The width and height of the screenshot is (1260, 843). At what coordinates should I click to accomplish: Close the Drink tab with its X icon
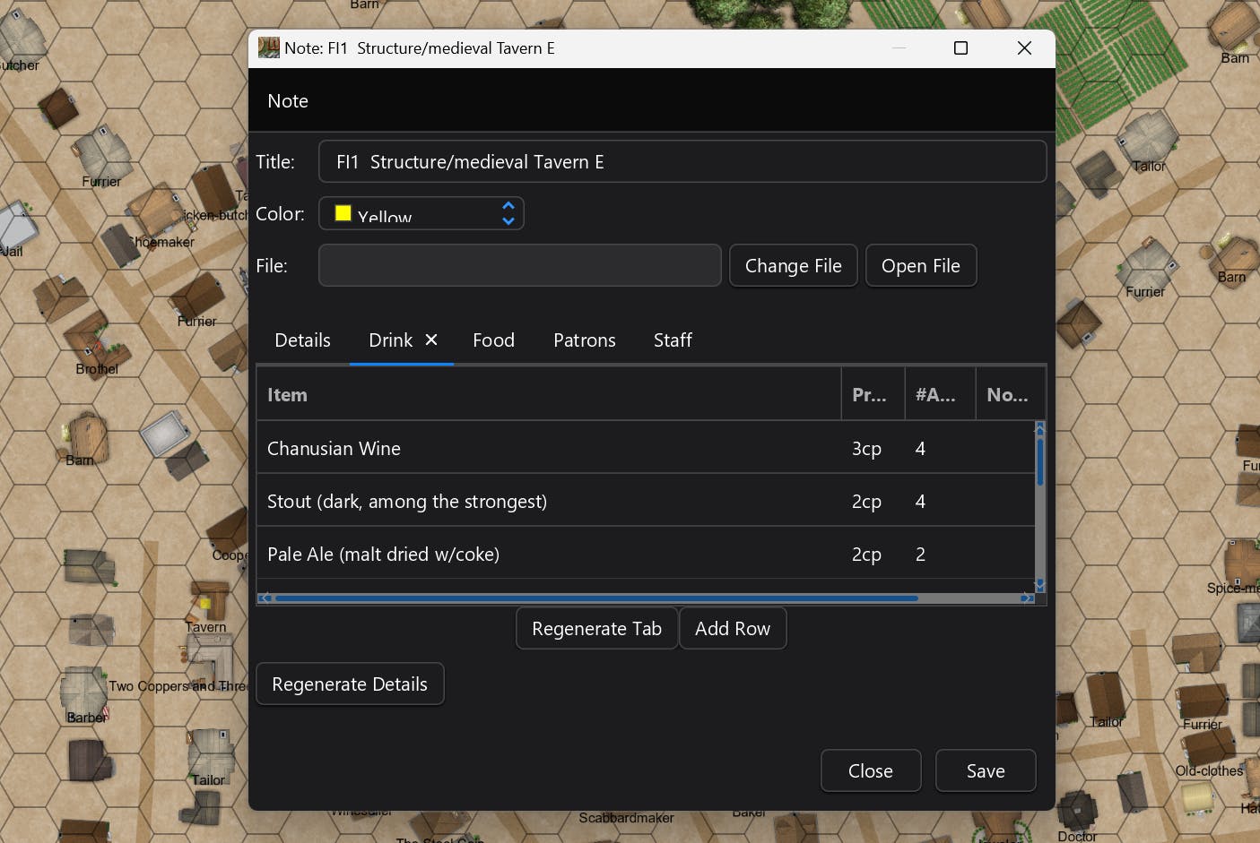[x=431, y=340]
